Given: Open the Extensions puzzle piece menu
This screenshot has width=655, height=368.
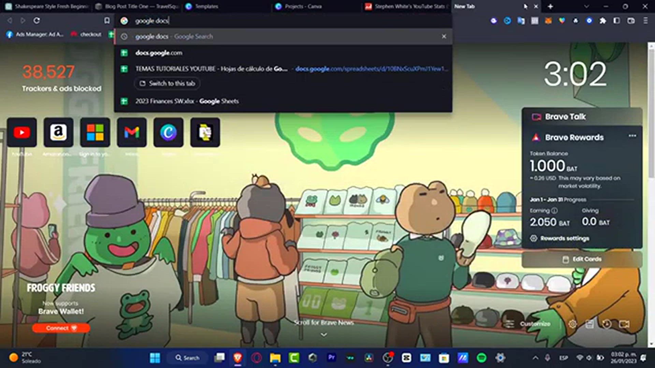Looking at the screenshot, I should 603,21.
